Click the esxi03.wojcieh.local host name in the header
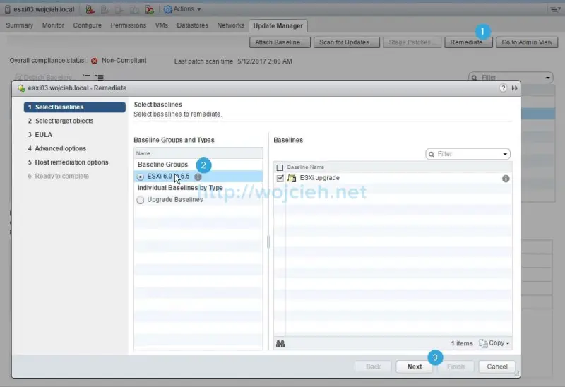The width and height of the screenshot is (565, 387). pyautogui.click(x=44, y=9)
